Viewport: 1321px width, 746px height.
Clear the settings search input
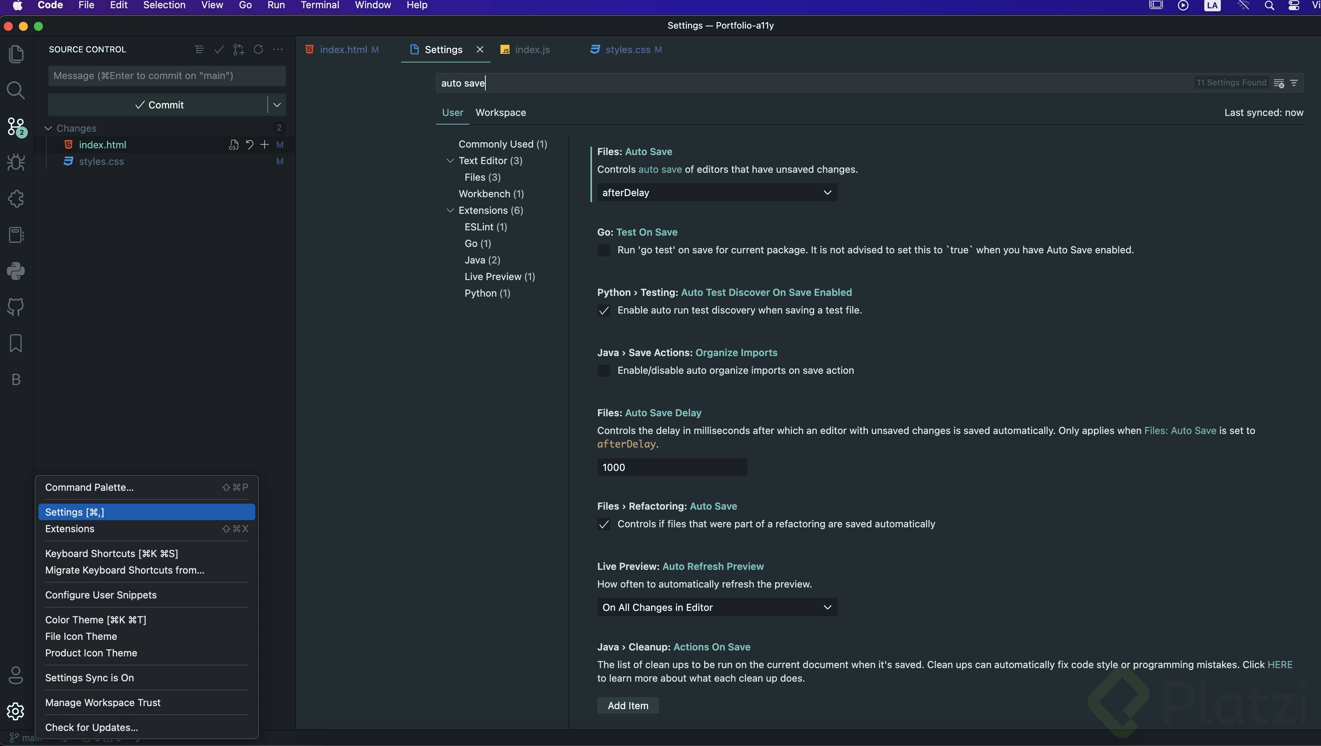[x=1279, y=83]
